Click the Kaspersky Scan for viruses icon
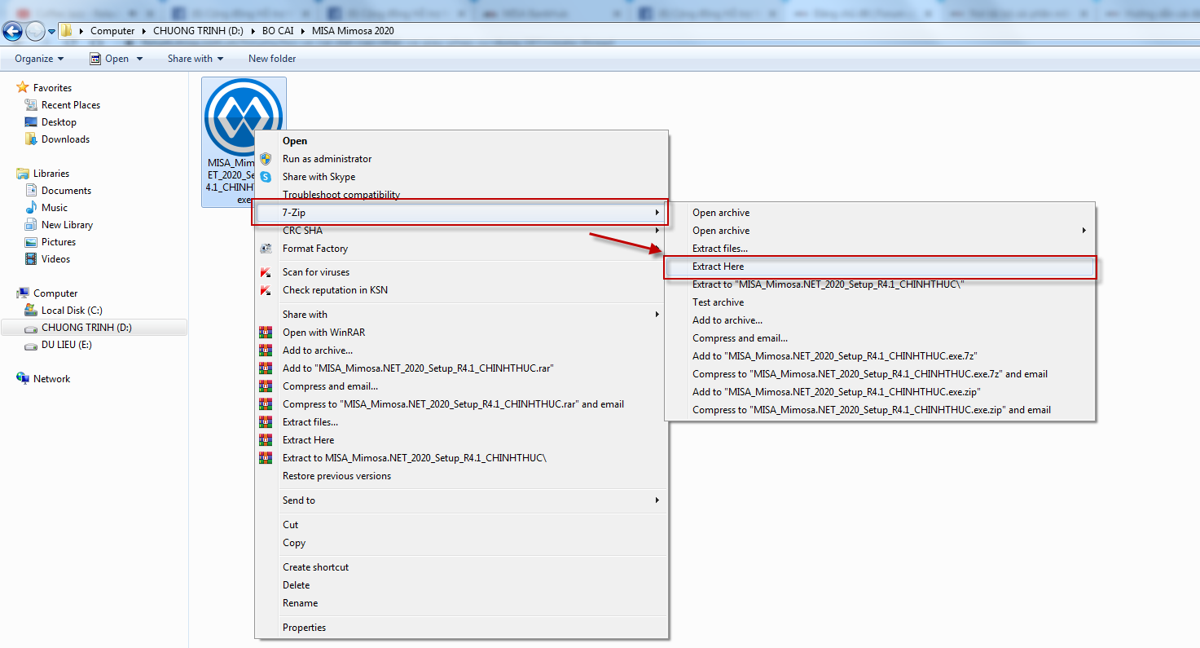 (266, 272)
